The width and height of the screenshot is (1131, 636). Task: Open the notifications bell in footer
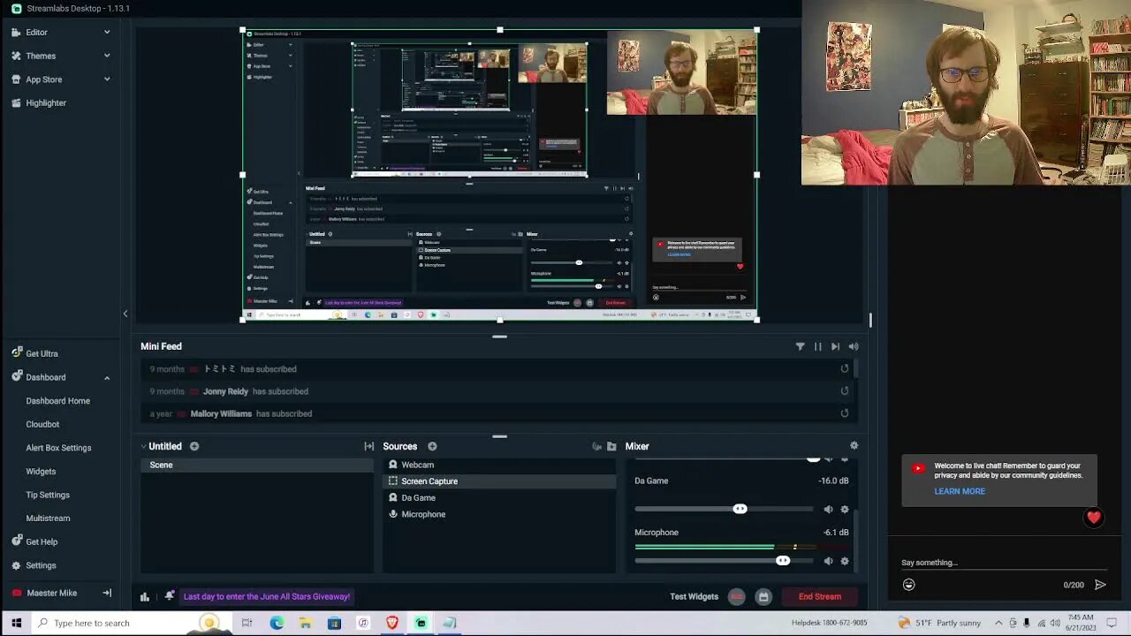(x=169, y=596)
